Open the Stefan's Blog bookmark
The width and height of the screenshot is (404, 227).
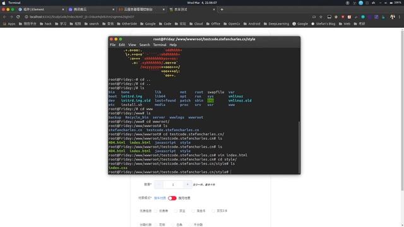click(x=323, y=24)
